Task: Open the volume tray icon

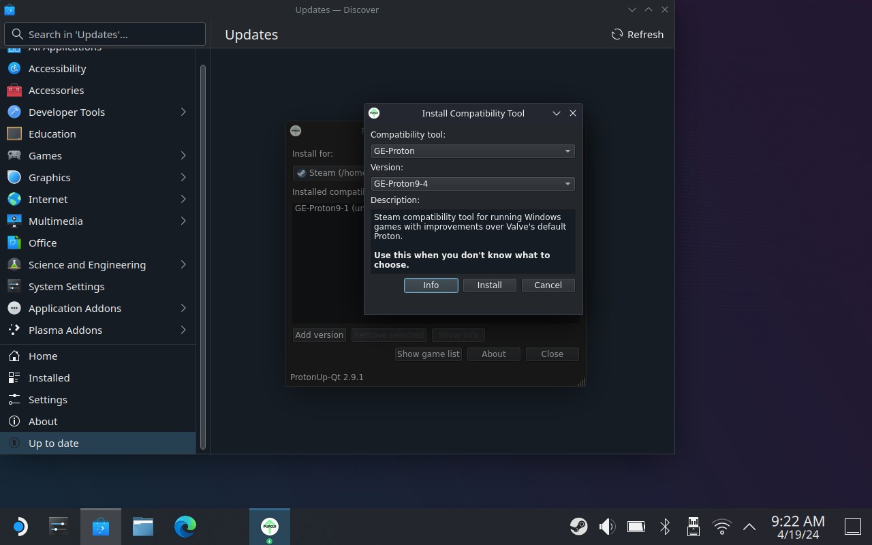Action: pos(607,527)
